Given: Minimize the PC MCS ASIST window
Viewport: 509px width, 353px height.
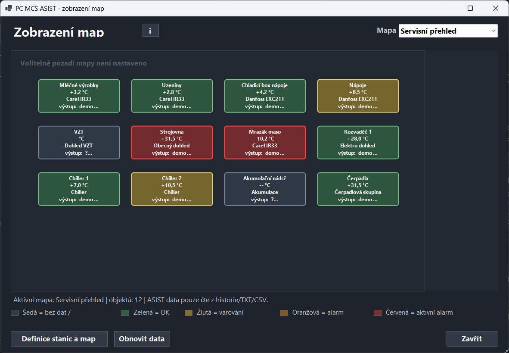Looking at the screenshot, I should [x=445, y=8].
